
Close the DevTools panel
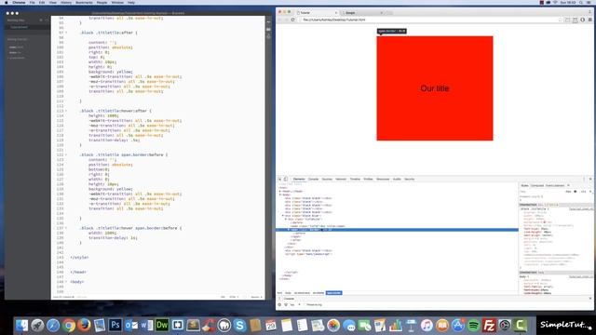click(590, 179)
